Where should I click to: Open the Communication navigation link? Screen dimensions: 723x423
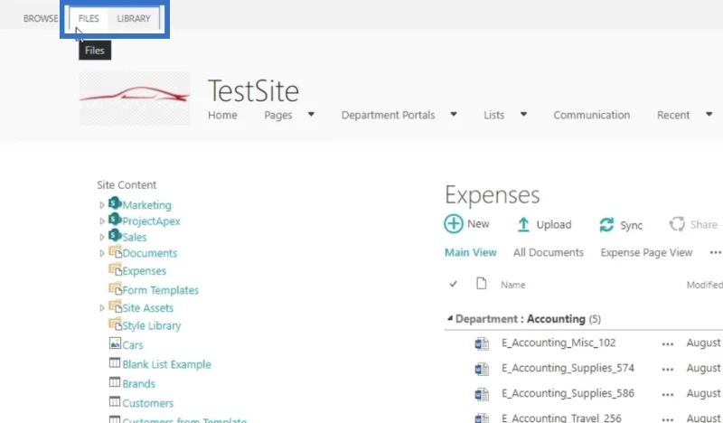592,115
